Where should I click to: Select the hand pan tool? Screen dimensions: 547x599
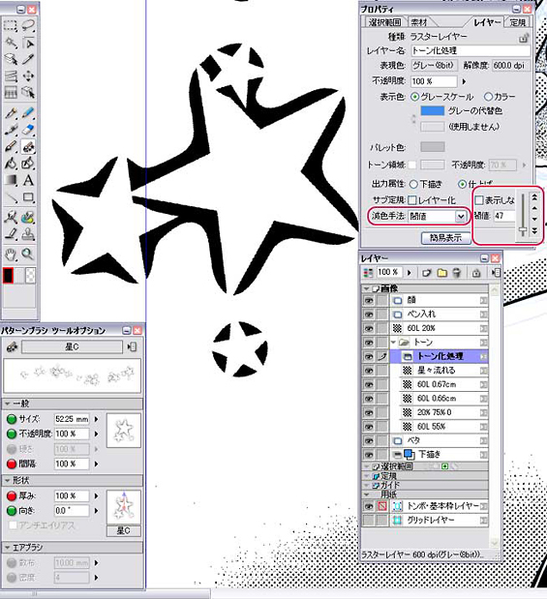click(11, 255)
